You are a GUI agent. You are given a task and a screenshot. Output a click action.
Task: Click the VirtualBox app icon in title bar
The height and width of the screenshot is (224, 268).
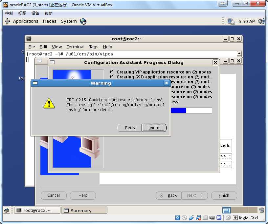tap(6, 5)
